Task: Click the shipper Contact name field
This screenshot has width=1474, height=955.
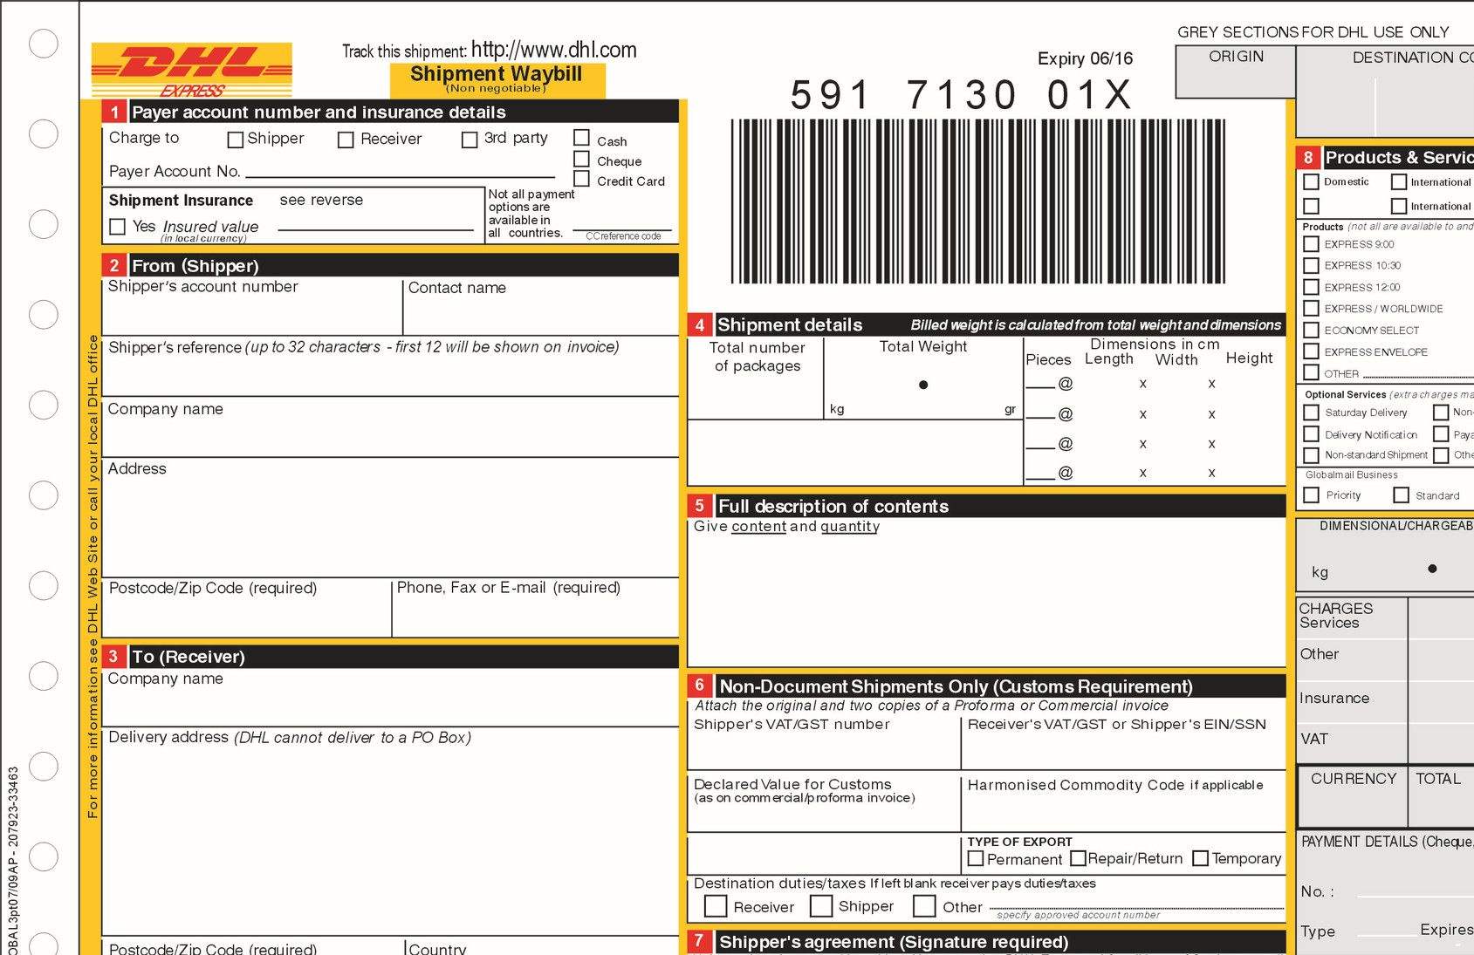Action: (x=541, y=306)
